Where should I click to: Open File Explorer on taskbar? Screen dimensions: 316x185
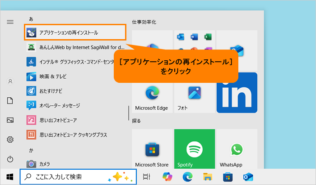tap(208, 177)
